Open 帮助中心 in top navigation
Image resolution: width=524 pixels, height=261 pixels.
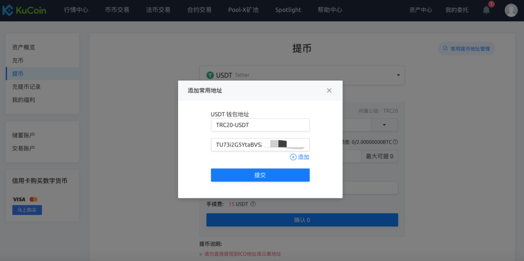point(330,10)
